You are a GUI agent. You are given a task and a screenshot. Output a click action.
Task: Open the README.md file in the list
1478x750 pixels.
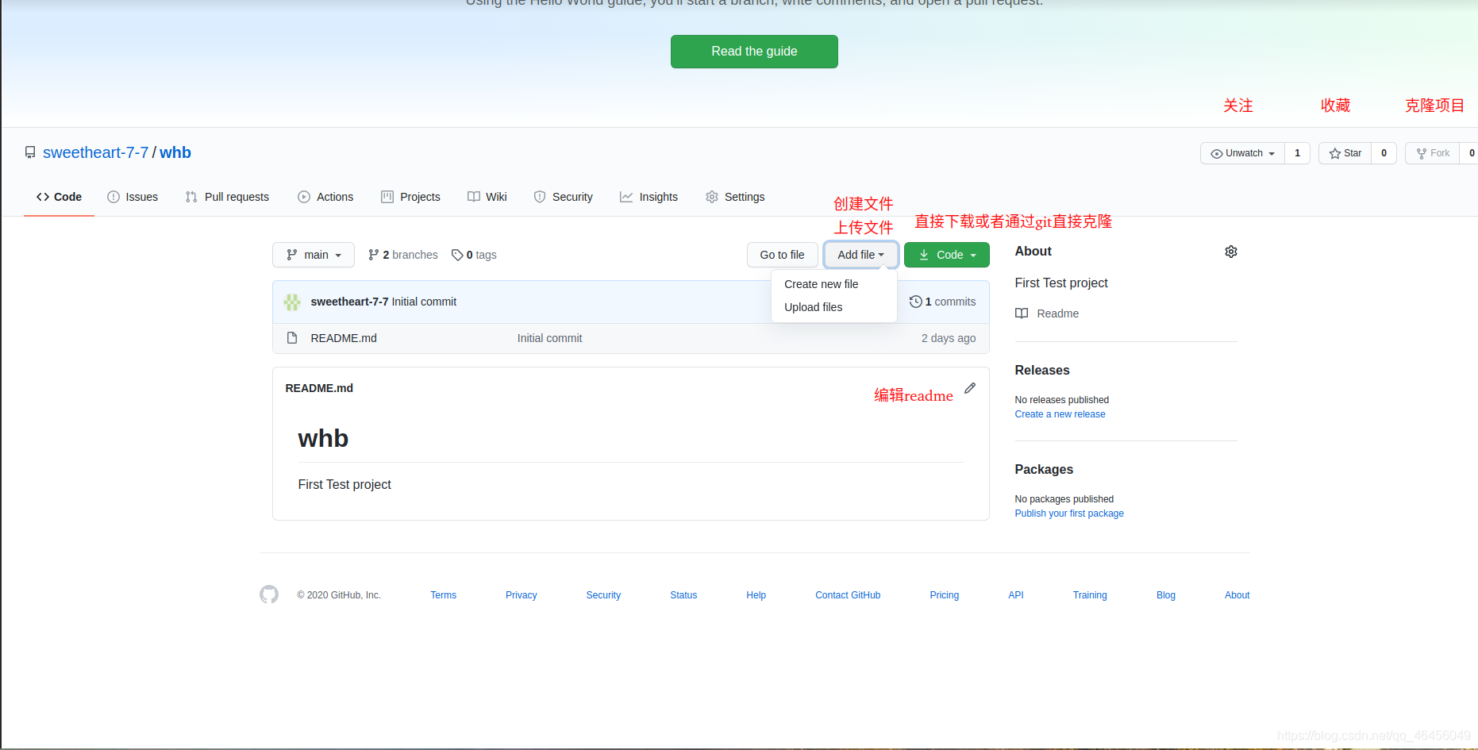coord(344,338)
